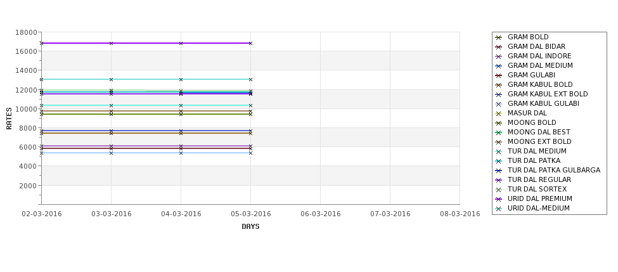
Task: Click the top purple line point at 03-03-2016
Action: pyautogui.click(x=111, y=43)
